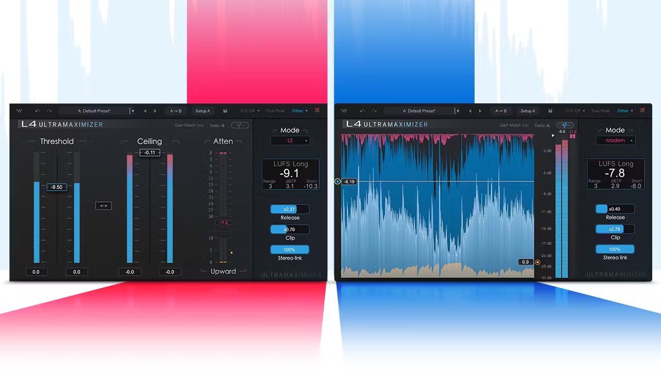Load the previous preset arrow in left plugin
The image size is (661, 372).
coord(145,111)
